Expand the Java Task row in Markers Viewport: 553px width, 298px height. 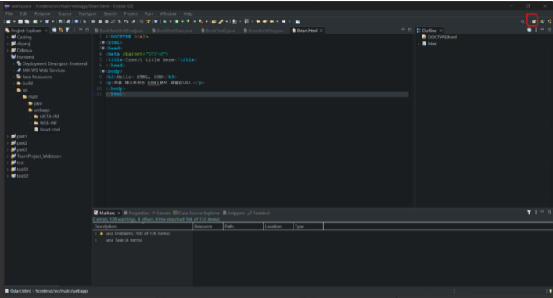[x=96, y=240]
